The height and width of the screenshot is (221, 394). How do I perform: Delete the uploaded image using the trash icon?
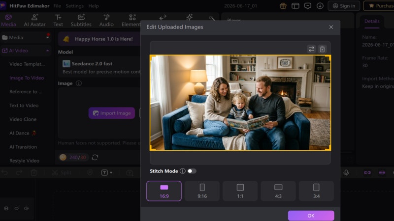(323, 49)
